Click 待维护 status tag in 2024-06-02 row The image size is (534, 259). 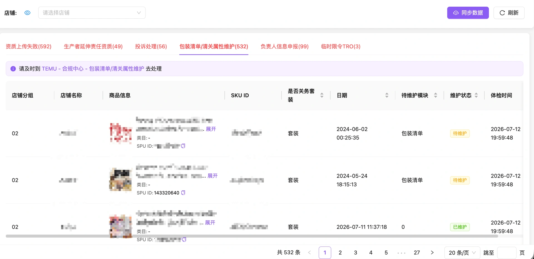click(x=460, y=133)
